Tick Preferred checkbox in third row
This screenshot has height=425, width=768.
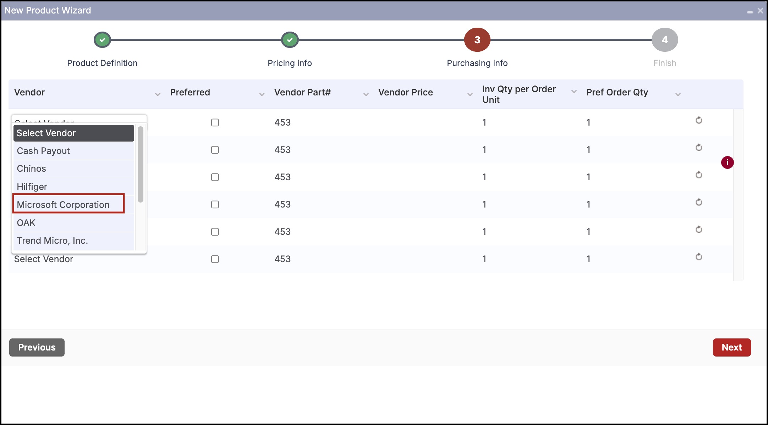215,177
